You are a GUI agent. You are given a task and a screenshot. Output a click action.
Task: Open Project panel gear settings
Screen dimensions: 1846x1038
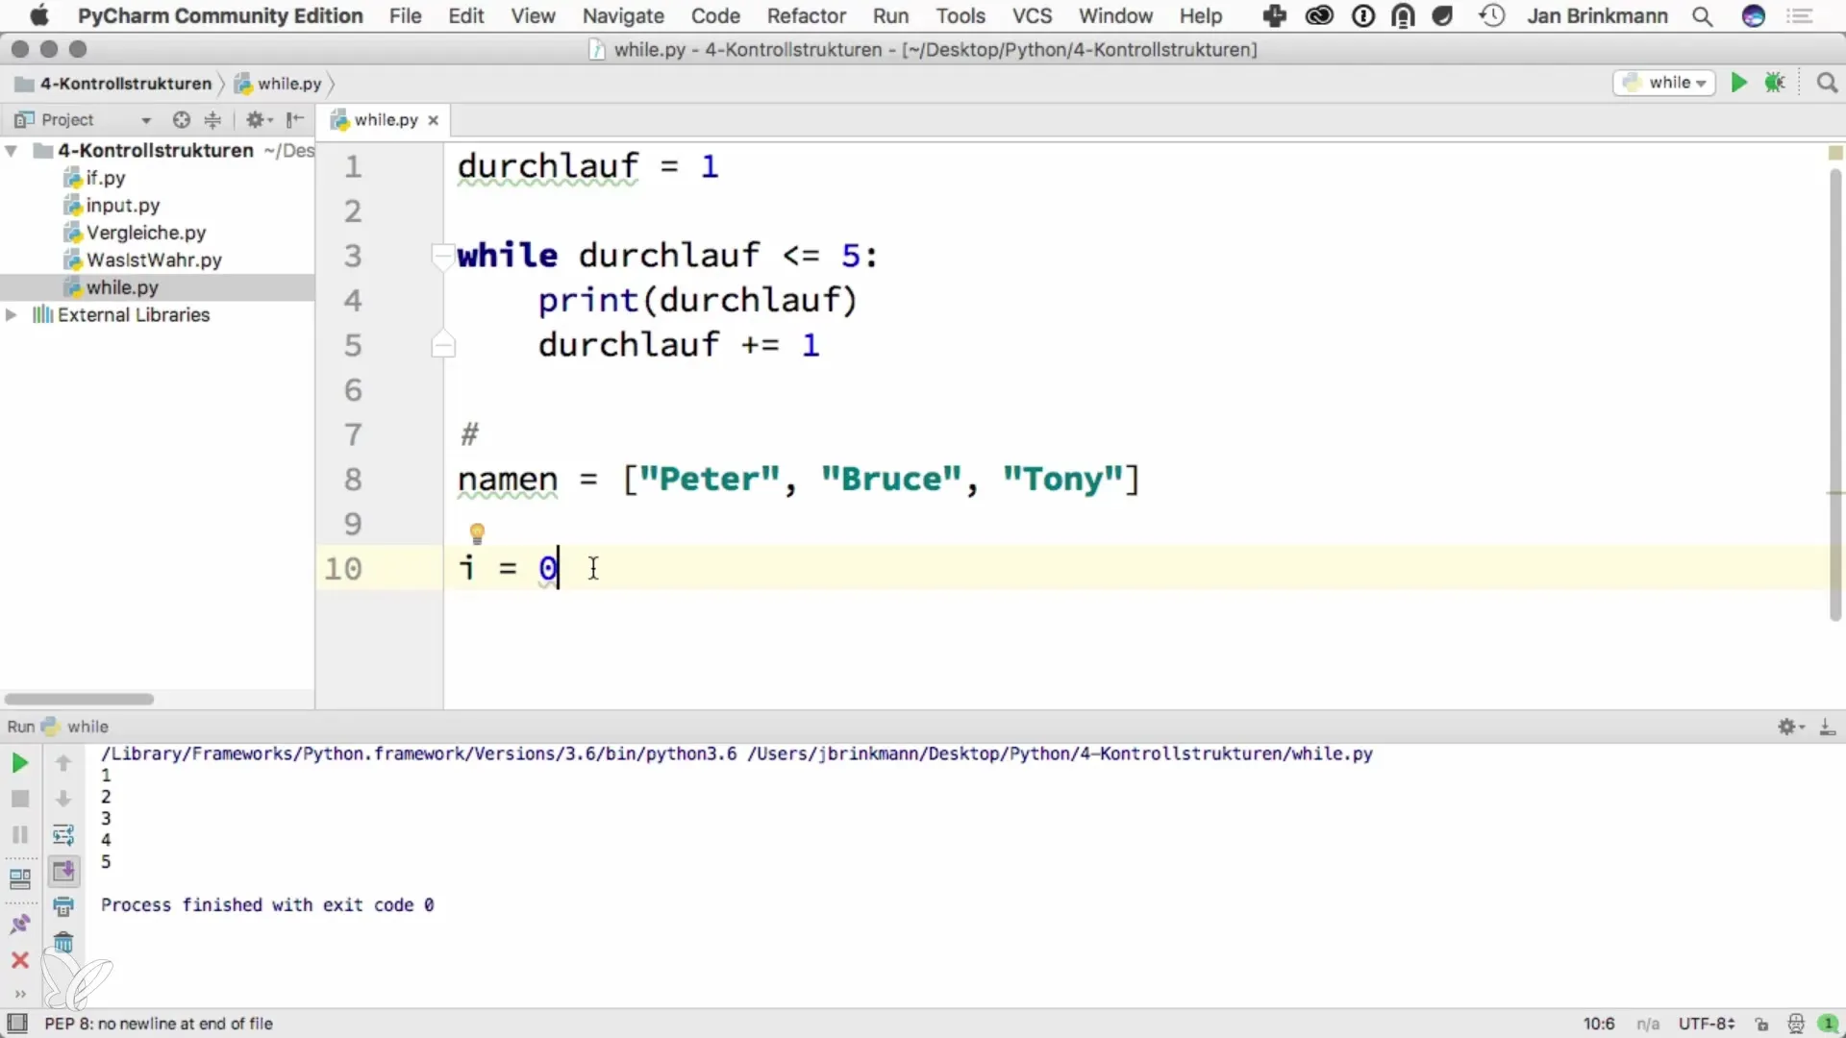[259, 119]
